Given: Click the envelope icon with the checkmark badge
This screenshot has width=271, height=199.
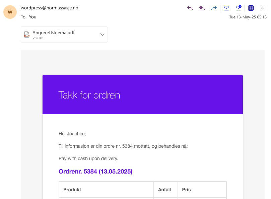Looking at the screenshot, I should (x=239, y=8).
